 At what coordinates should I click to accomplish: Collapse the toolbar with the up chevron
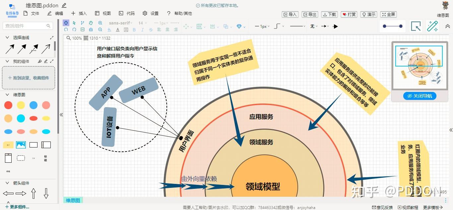447,26
